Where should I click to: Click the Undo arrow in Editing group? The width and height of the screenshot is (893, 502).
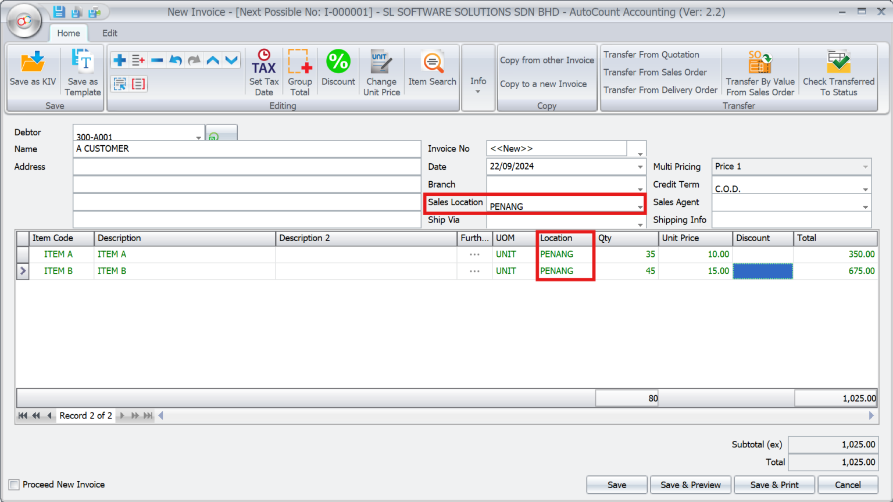coord(176,59)
